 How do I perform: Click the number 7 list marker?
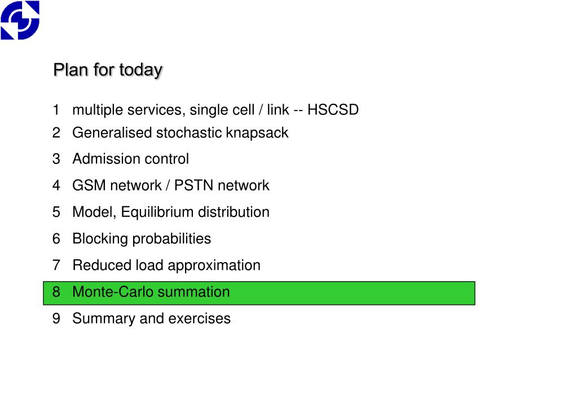(56, 265)
